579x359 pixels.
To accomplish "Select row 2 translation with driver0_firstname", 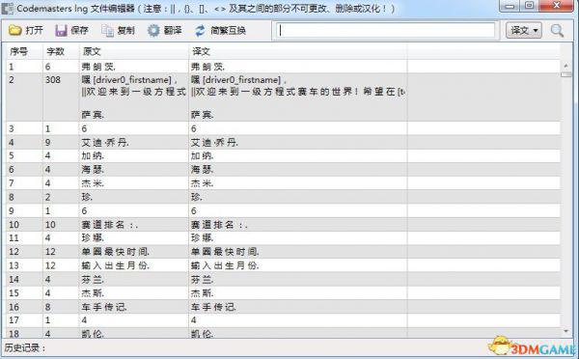I will coord(297,97).
